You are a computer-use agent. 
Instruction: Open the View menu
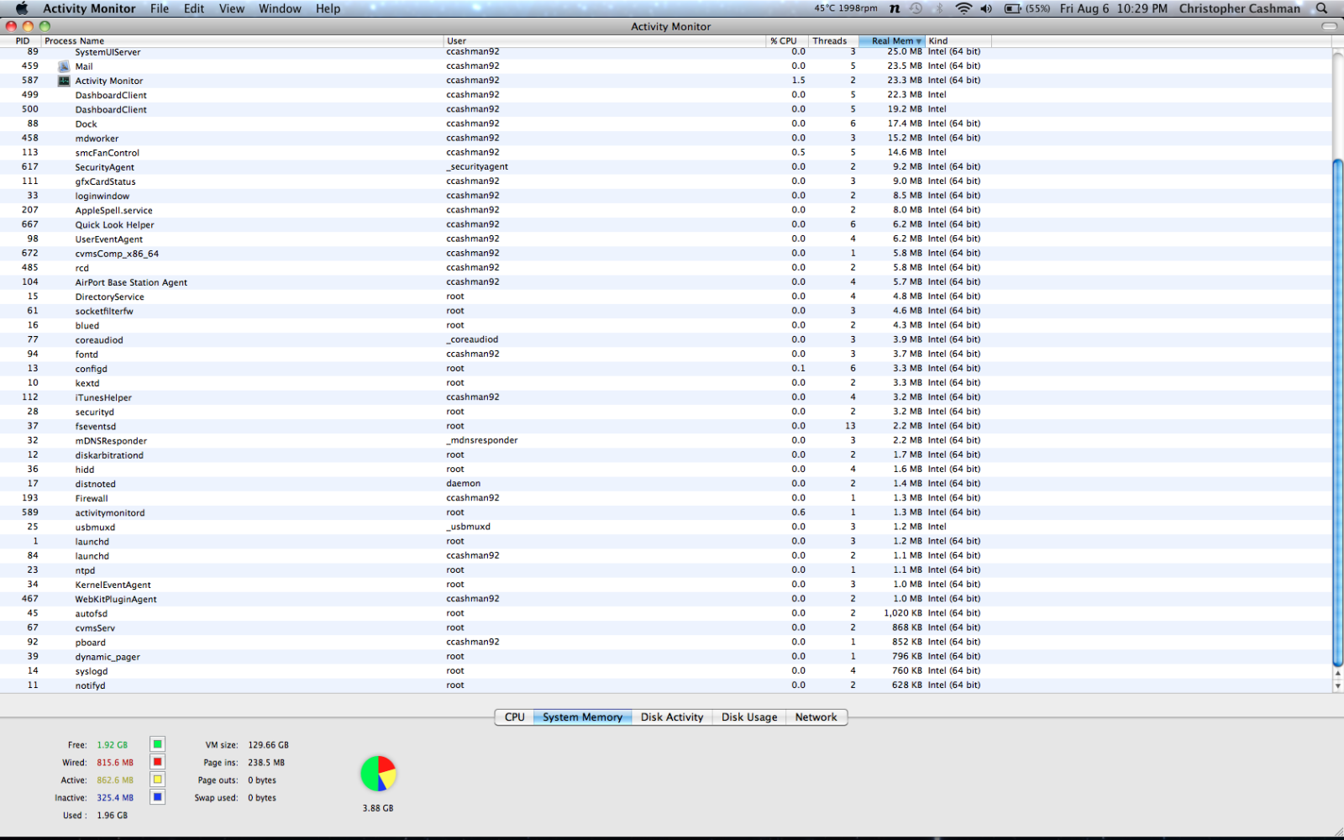point(232,8)
